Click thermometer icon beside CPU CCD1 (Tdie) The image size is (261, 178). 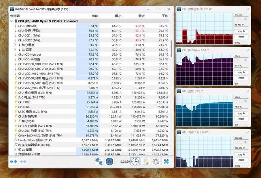click(x=16, y=36)
